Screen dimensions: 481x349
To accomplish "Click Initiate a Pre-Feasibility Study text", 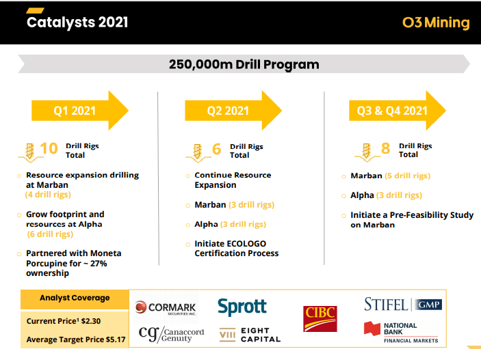I will coord(412,220).
